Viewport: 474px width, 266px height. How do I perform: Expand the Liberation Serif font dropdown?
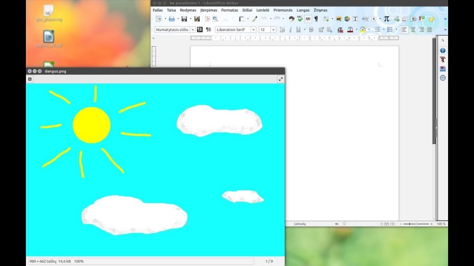tap(253, 30)
